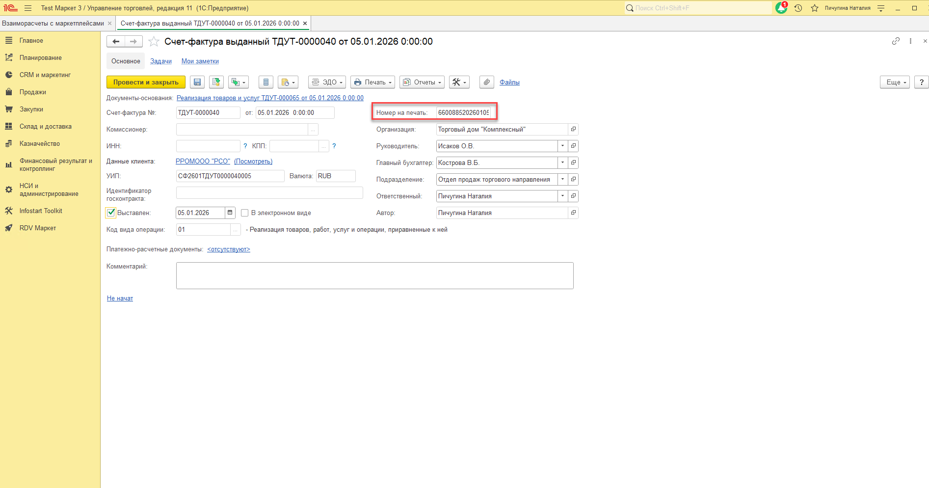This screenshot has width=929, height=488.
Task: Add document to favorites with star icon
Action: [154, 42]
